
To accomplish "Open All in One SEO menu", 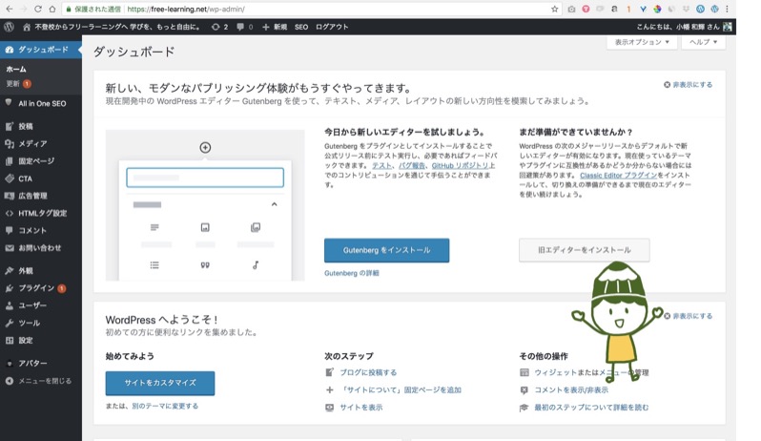I will coord(41,103).
